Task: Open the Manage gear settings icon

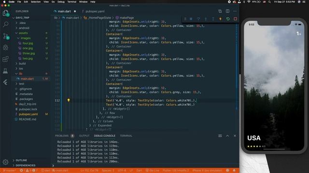Action: tap(5, 162)
